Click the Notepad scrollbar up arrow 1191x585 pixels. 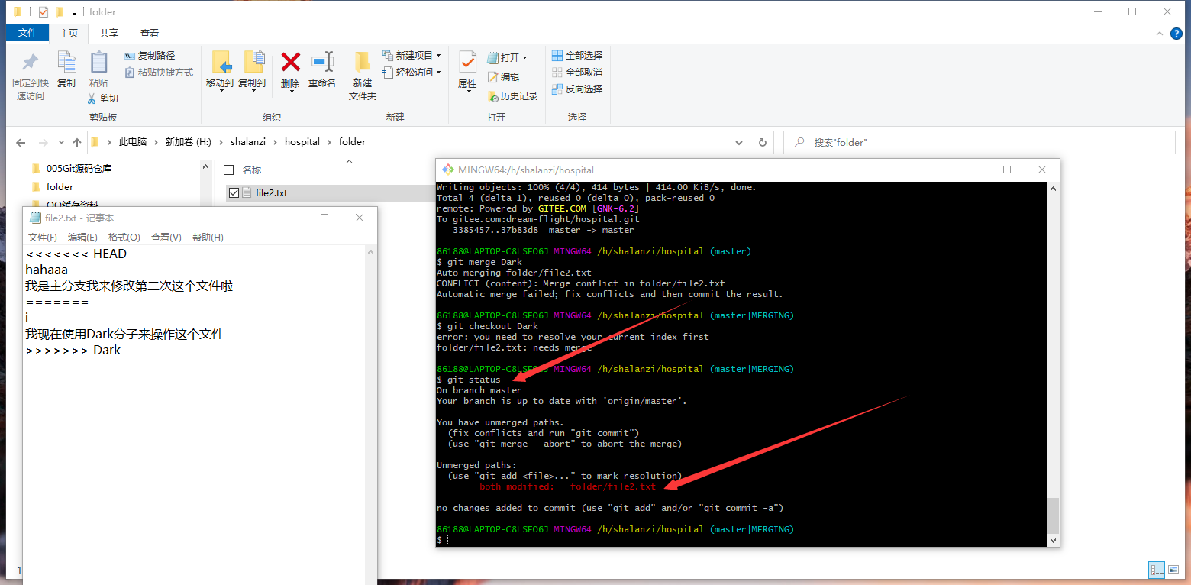click(371, 252)
